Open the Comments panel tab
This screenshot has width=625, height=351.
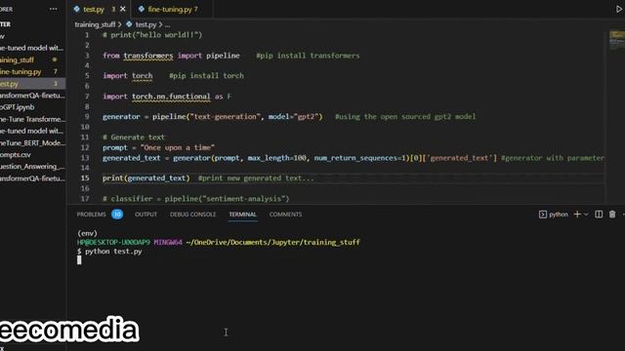pyautogui.click(x=285, y=214)
